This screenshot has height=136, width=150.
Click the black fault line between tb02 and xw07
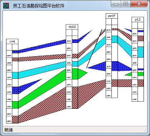pos(94,49)
